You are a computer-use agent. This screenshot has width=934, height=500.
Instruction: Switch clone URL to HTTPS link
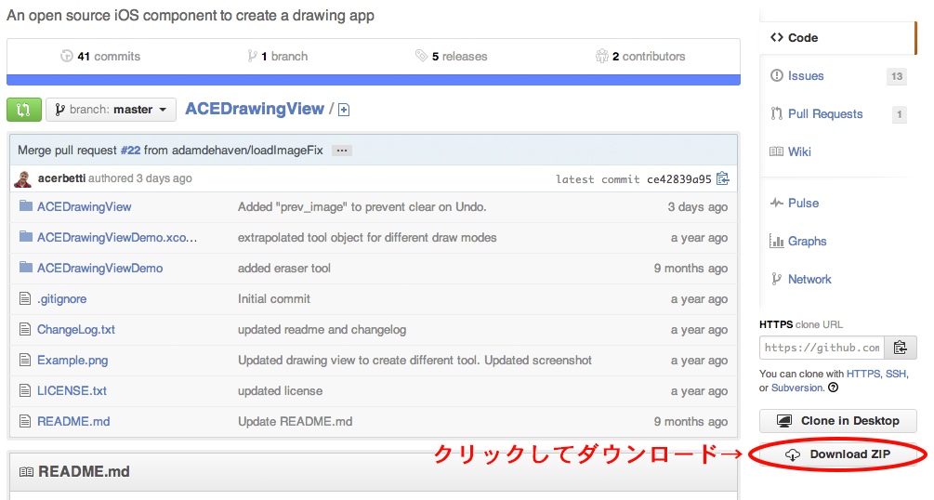863,374
